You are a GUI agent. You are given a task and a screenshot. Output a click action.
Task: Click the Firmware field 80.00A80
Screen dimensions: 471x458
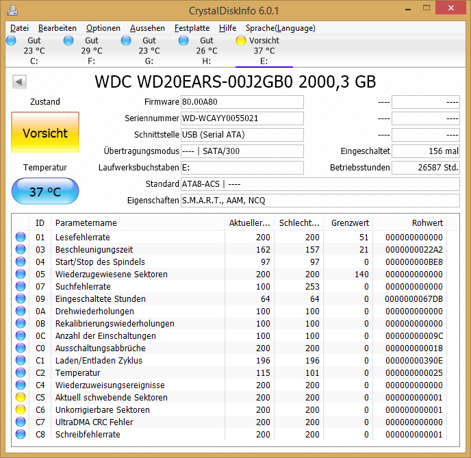242,102
